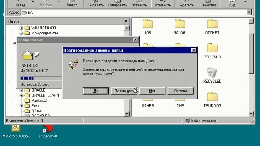Click the Вид toolbar button
260x146 pixels.
coord(232,4)
